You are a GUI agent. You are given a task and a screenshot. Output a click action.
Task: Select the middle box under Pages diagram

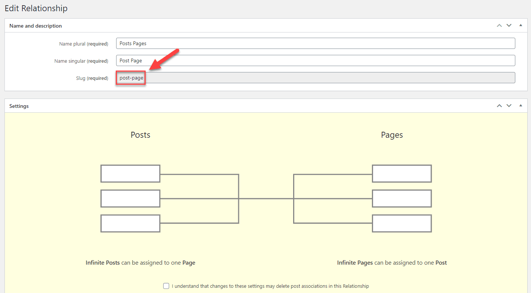click(402, 199)
